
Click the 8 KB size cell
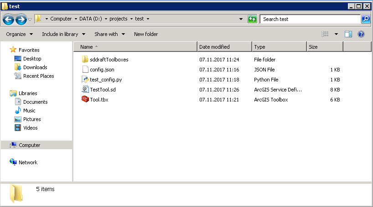coord(335,90)
